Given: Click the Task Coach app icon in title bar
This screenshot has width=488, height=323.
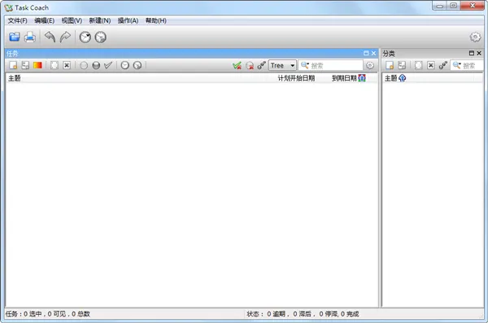Looking at the screenshot, I should coord(9,7).
